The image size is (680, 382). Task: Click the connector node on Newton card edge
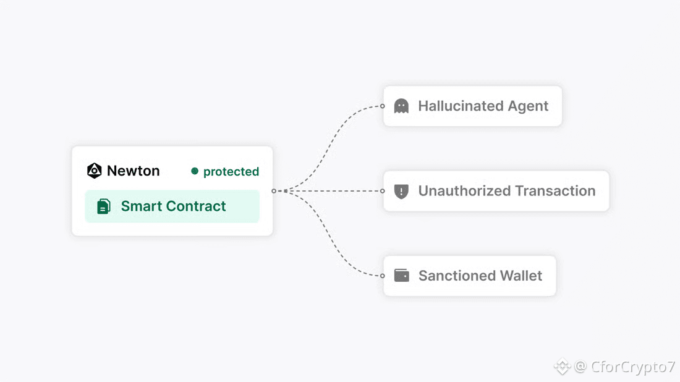pos(274,191)
